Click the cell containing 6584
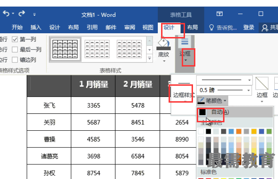This screenshot has height=179, width=278. pos(138,156)
